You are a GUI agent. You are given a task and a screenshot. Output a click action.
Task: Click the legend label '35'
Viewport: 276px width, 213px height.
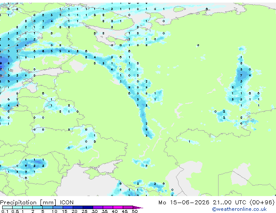pos(104,211)
